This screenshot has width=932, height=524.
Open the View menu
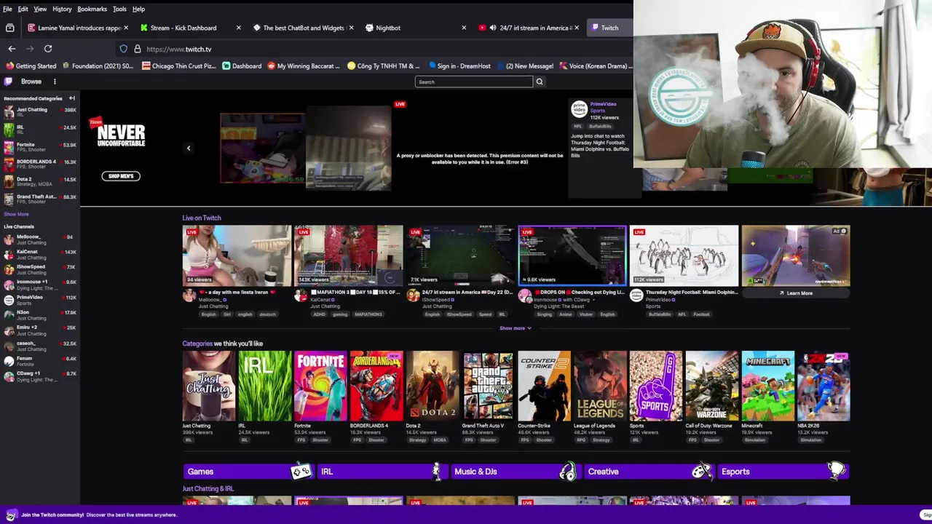point(40,9)
